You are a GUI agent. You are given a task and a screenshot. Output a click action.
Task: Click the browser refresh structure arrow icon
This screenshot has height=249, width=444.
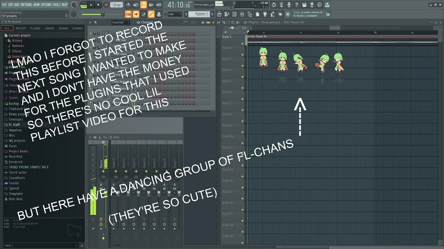pos(9,22)
